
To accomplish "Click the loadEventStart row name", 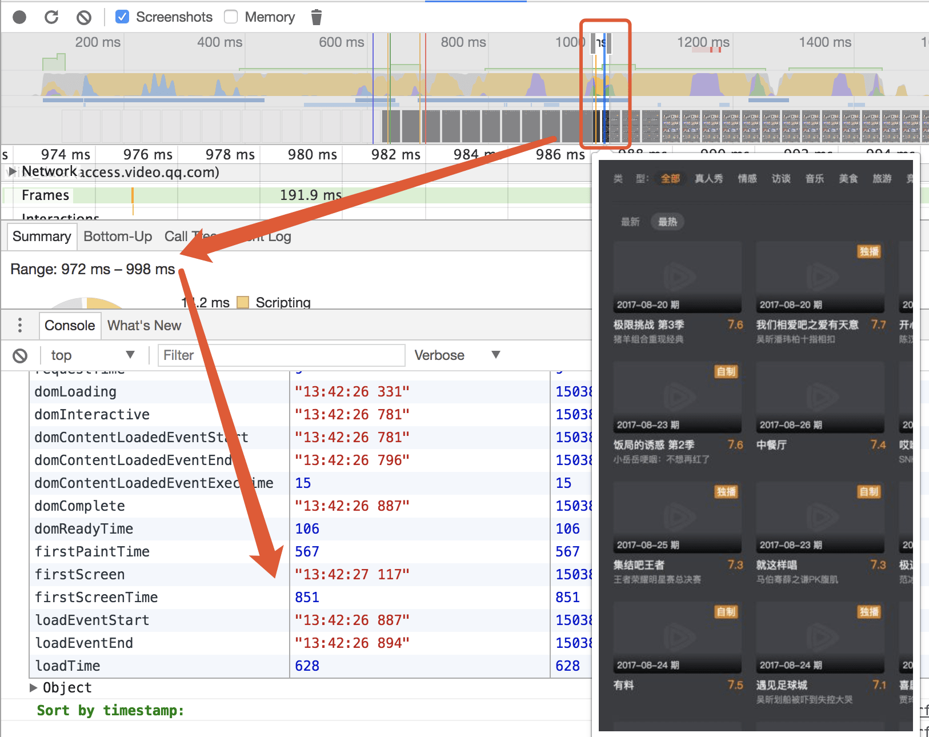I will (92, 620).
